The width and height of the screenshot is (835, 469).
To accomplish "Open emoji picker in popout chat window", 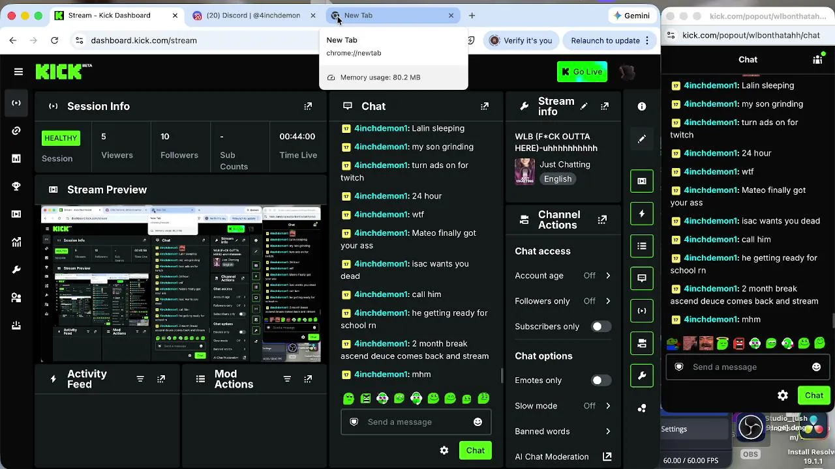I will pyautogui.click(x=816, y=367).
